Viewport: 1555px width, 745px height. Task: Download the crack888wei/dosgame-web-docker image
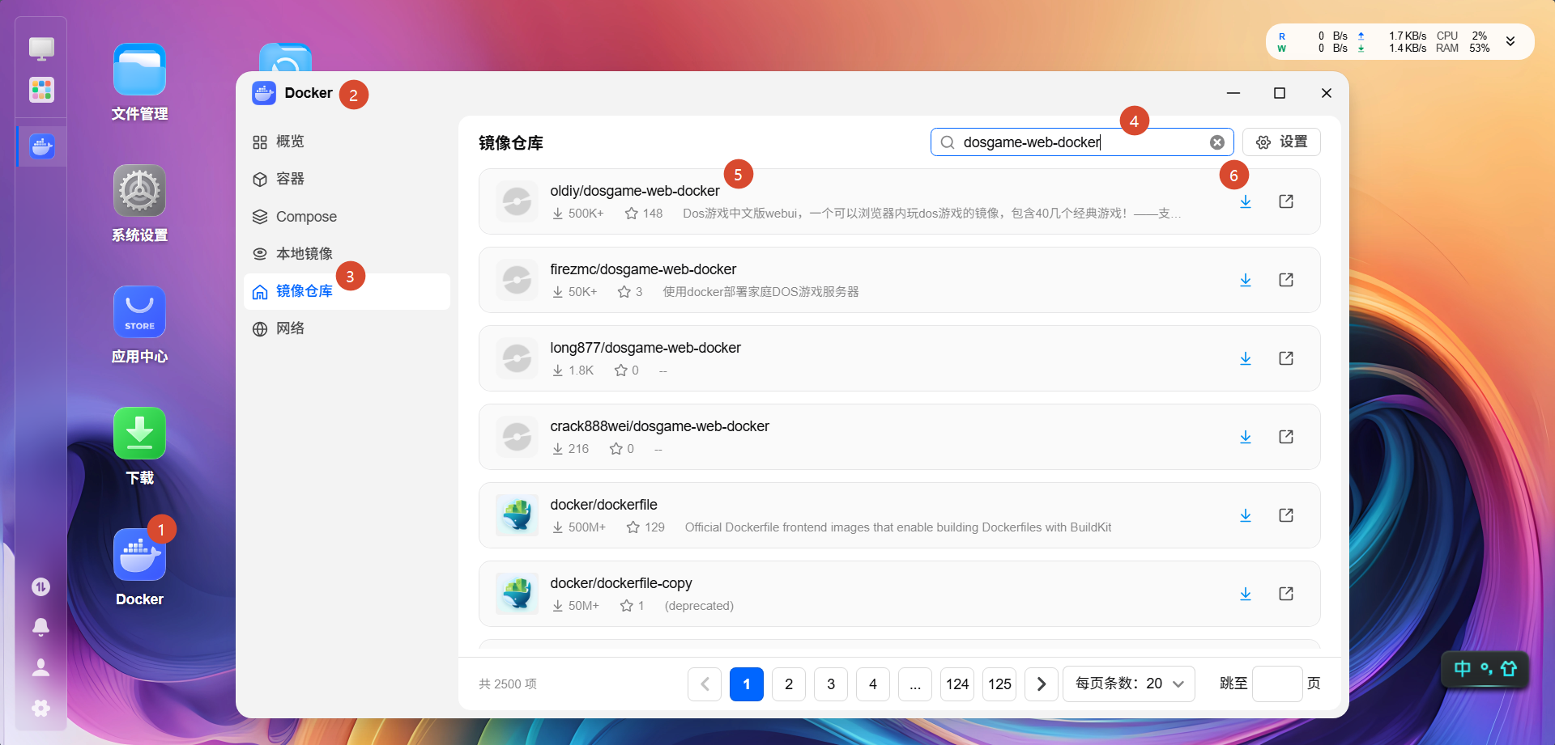[x=1246, y=437]
